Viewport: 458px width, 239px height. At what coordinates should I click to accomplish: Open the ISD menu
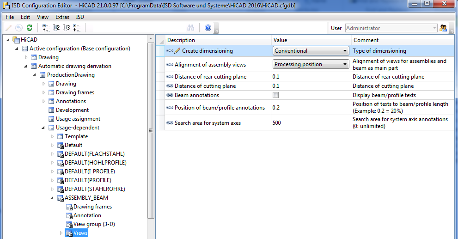point(80,17)
